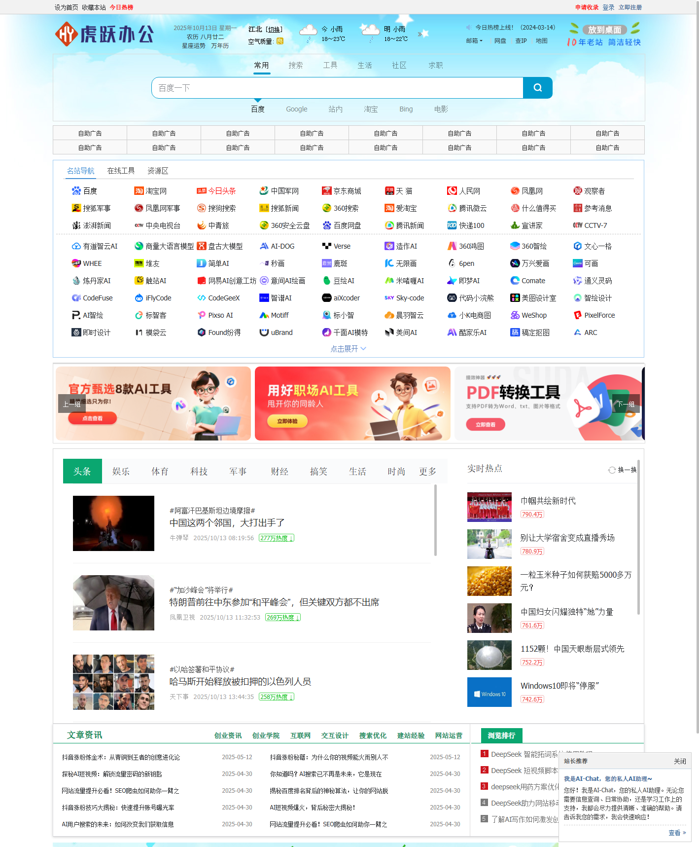Close the 站长推荐 popup
Screen dimensions: 699x847
(680, 761)
